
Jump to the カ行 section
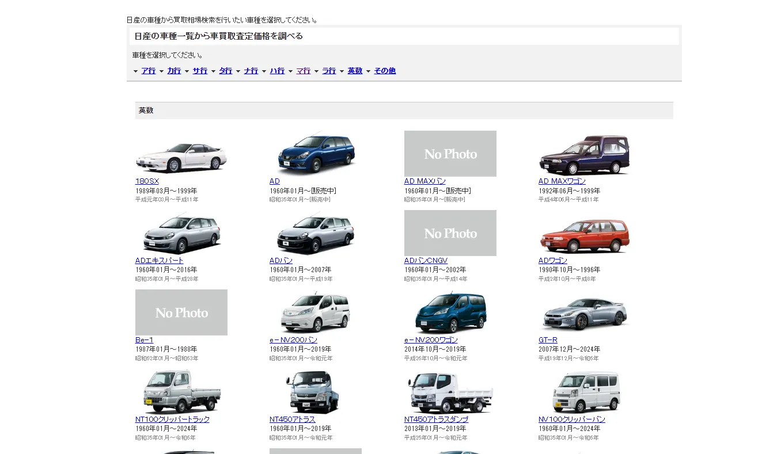click(x=174, y=71)
